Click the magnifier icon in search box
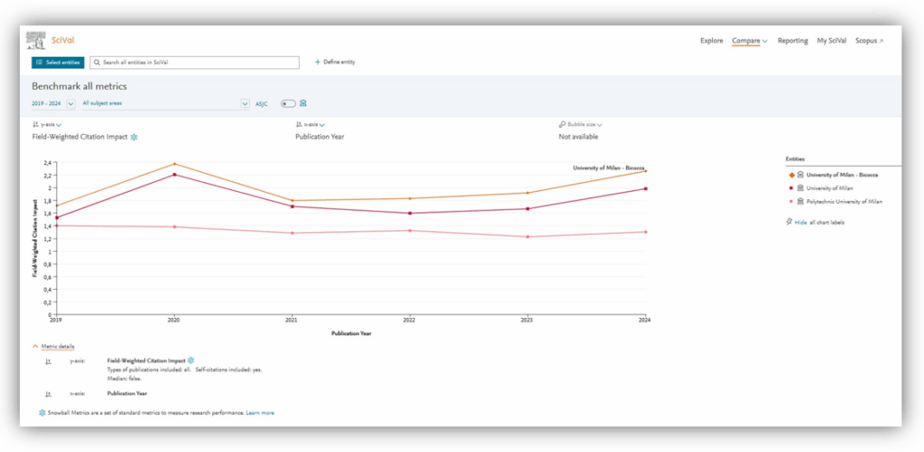 [97, 62]
